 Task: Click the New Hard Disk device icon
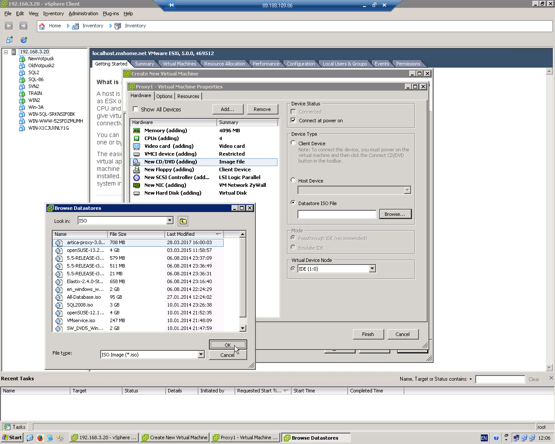(x=137, y=193)
